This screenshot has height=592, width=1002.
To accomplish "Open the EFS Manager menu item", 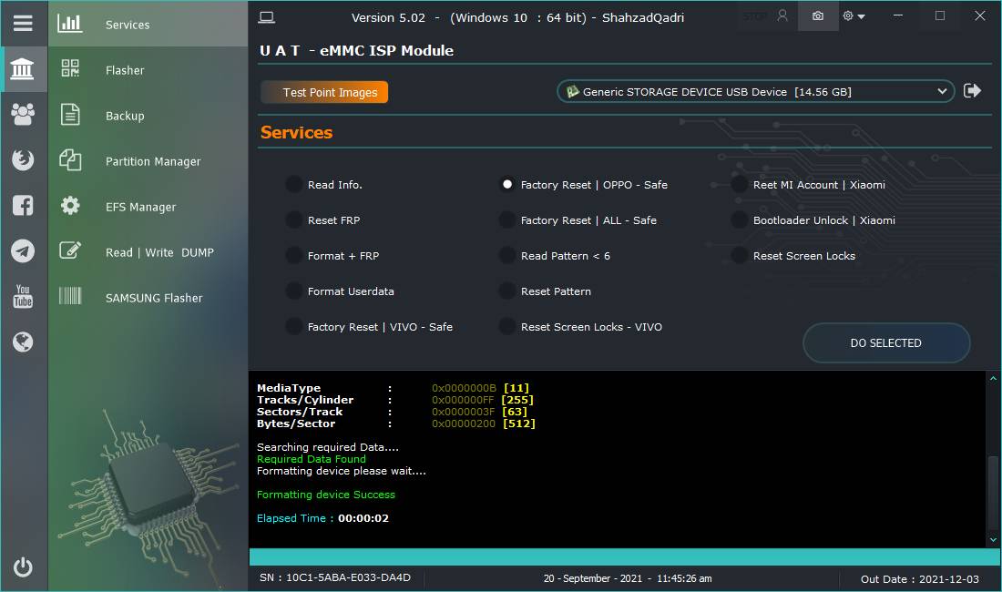I will tap(148, 206).
